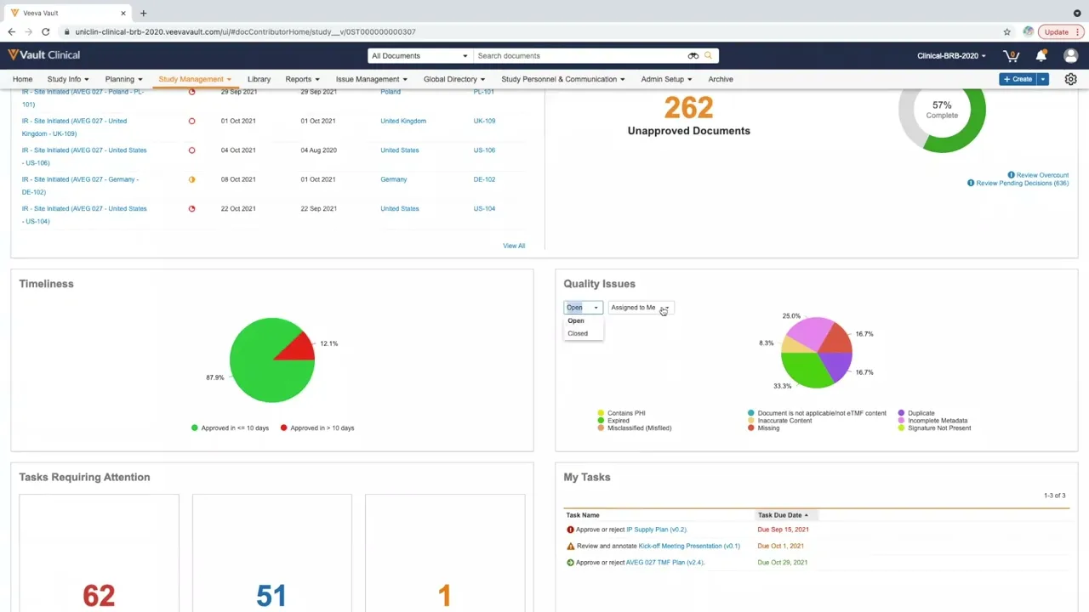This screenshot has width=1089, height=612.
Task: Expand the Reports menu
Action: 303,79
